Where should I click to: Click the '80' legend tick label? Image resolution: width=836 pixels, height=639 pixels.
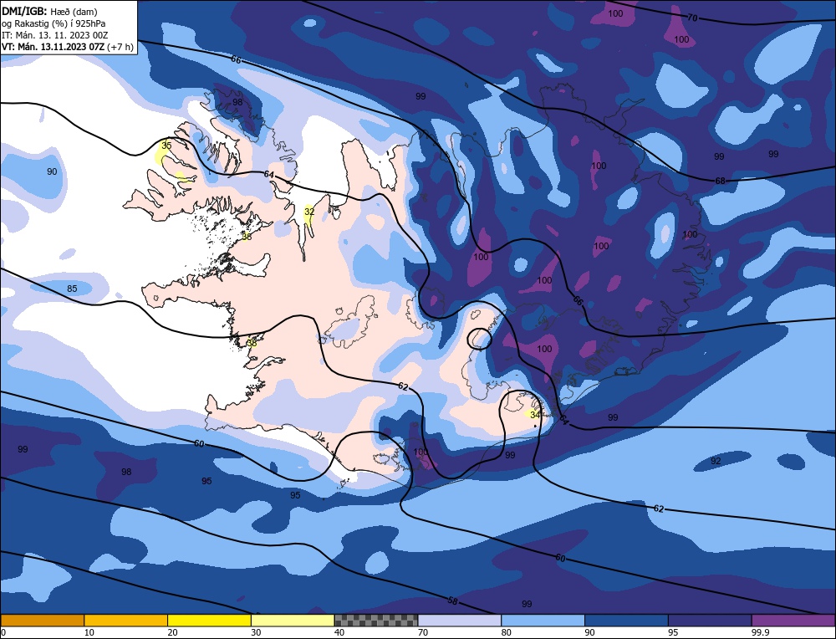(x=506, y=632)
